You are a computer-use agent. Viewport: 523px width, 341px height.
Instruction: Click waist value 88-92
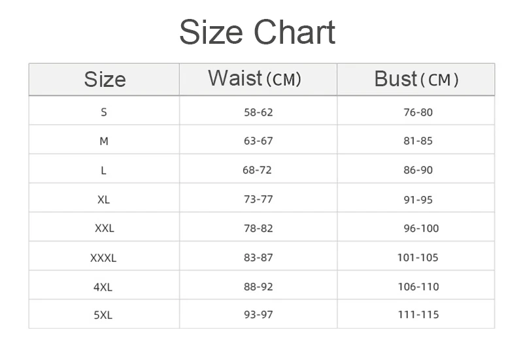[258, 286]
